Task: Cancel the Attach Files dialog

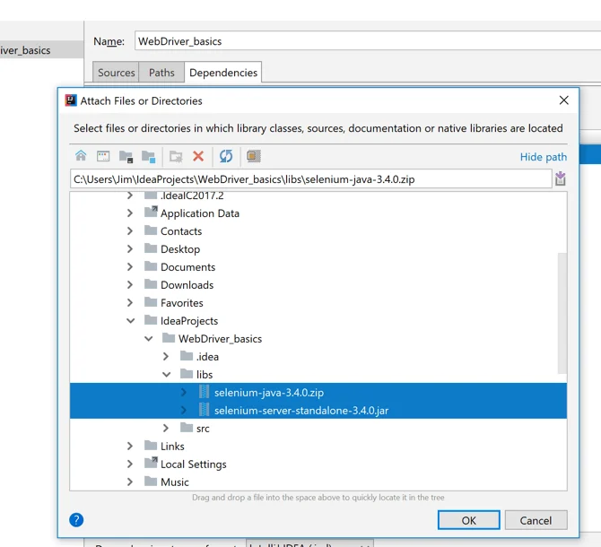Action: pyautogui.click(x=536, y=520)
